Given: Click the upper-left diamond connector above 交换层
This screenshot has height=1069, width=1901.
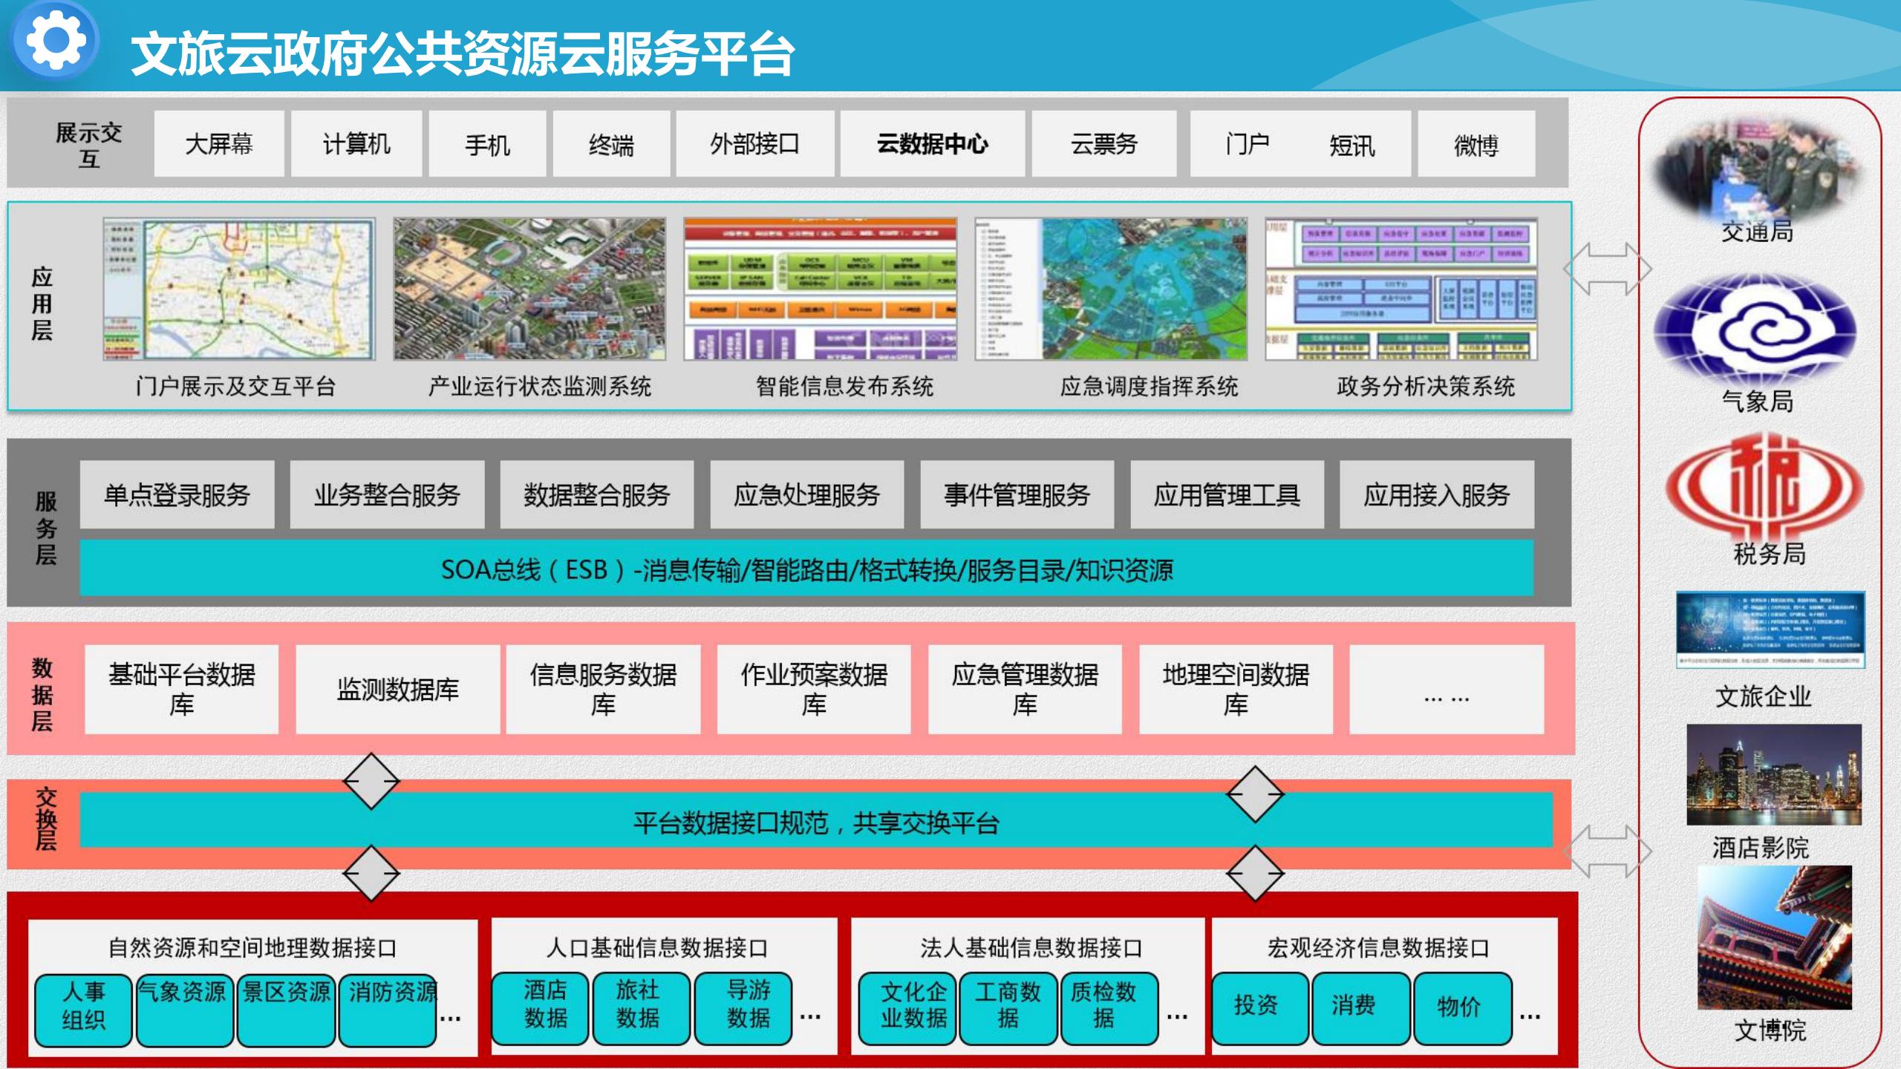Looking at the screenshot, I should coord(371,781).
